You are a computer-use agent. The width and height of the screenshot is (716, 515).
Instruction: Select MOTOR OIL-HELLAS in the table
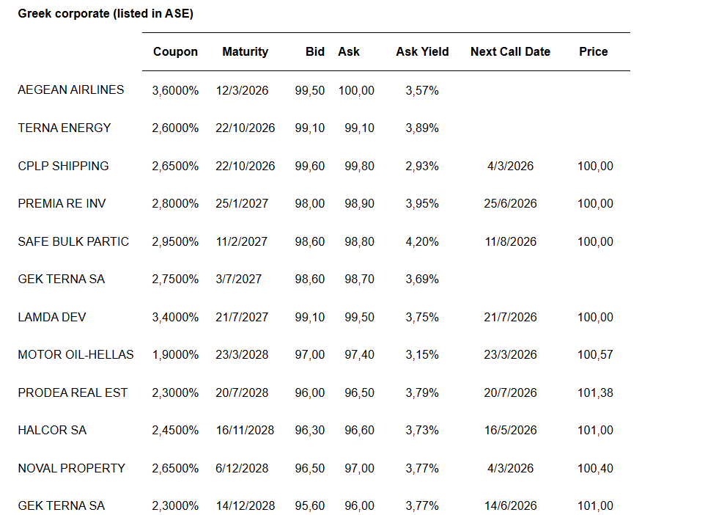pos(75,355)
